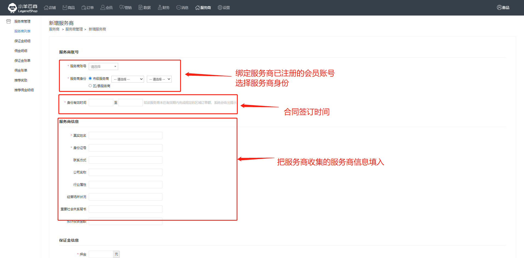Expand the second 请选择 region dropdown

[159, 79]
